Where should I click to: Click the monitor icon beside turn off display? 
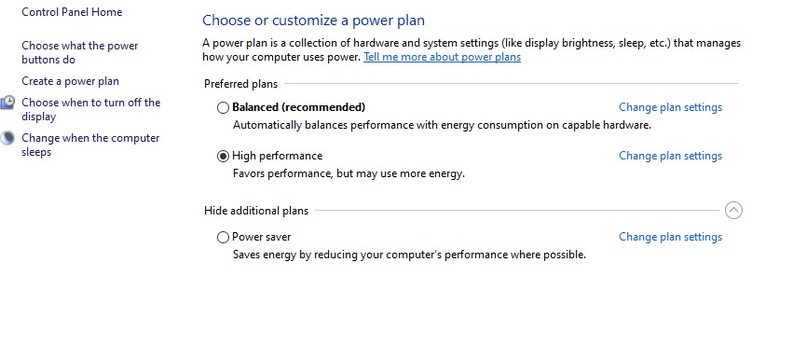(7, 103)
